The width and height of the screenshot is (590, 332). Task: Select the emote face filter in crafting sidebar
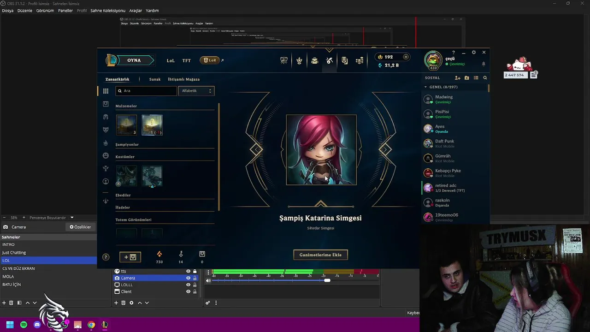(106, 155)
